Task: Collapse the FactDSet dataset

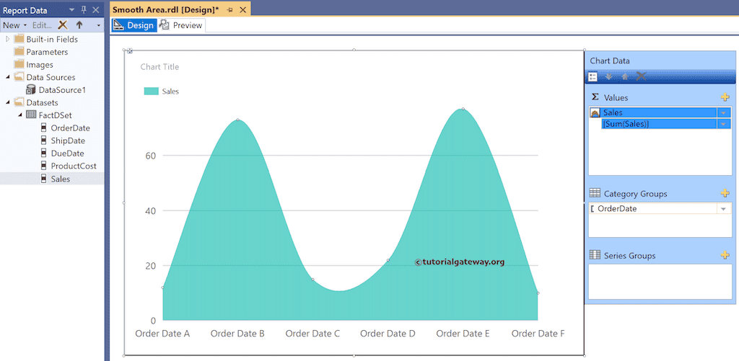Action: click(19, 115)
